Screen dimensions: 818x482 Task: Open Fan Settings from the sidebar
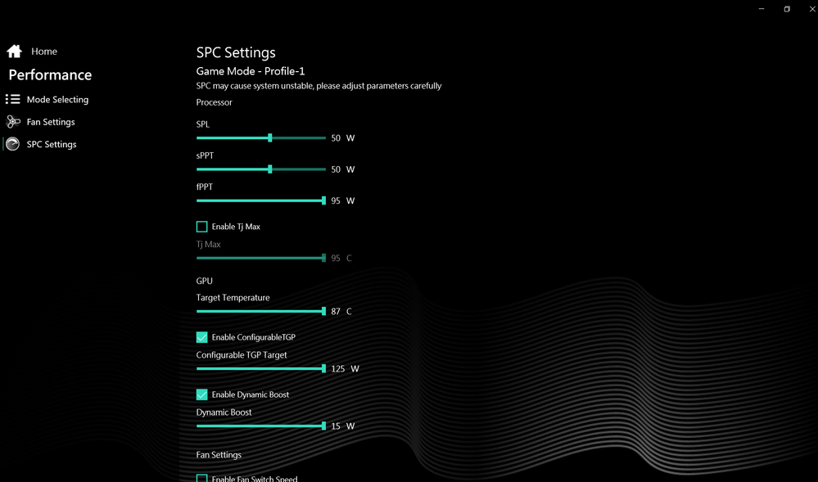tap(51, 122)
